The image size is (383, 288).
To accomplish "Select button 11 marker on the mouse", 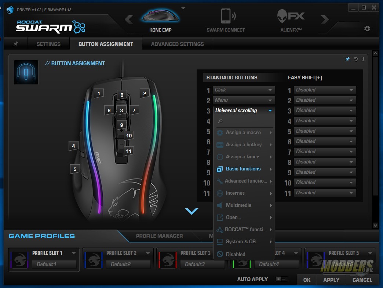I will 129,151.
